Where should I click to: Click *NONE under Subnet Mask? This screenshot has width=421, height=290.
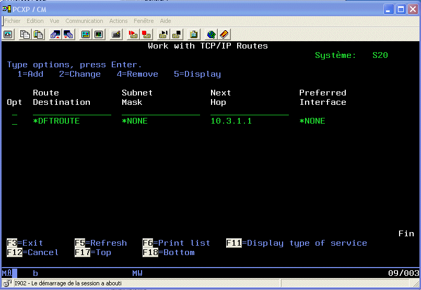[x=135, y=121]
